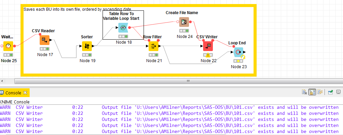Toggle Pin Console button
The width and height of the screenshot is (343, 135).
point(330,92)
